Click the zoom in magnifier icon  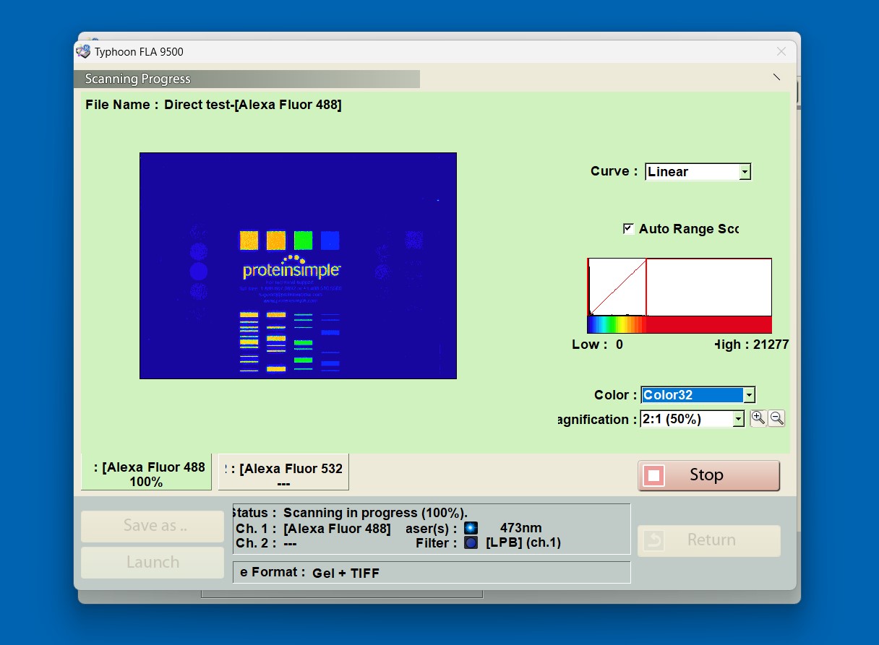[x=758, y=417]
